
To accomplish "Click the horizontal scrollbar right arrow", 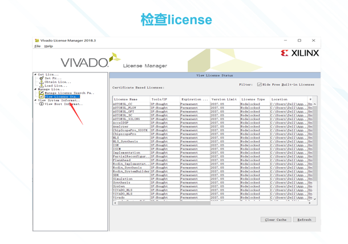I will 309,203.
